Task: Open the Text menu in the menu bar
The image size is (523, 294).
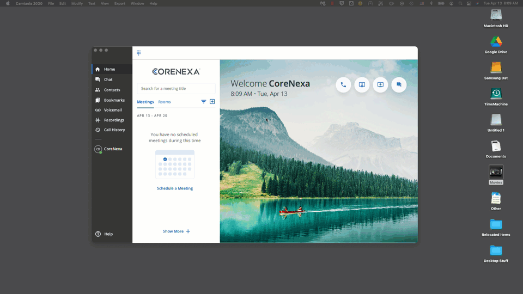Action: 92,3
